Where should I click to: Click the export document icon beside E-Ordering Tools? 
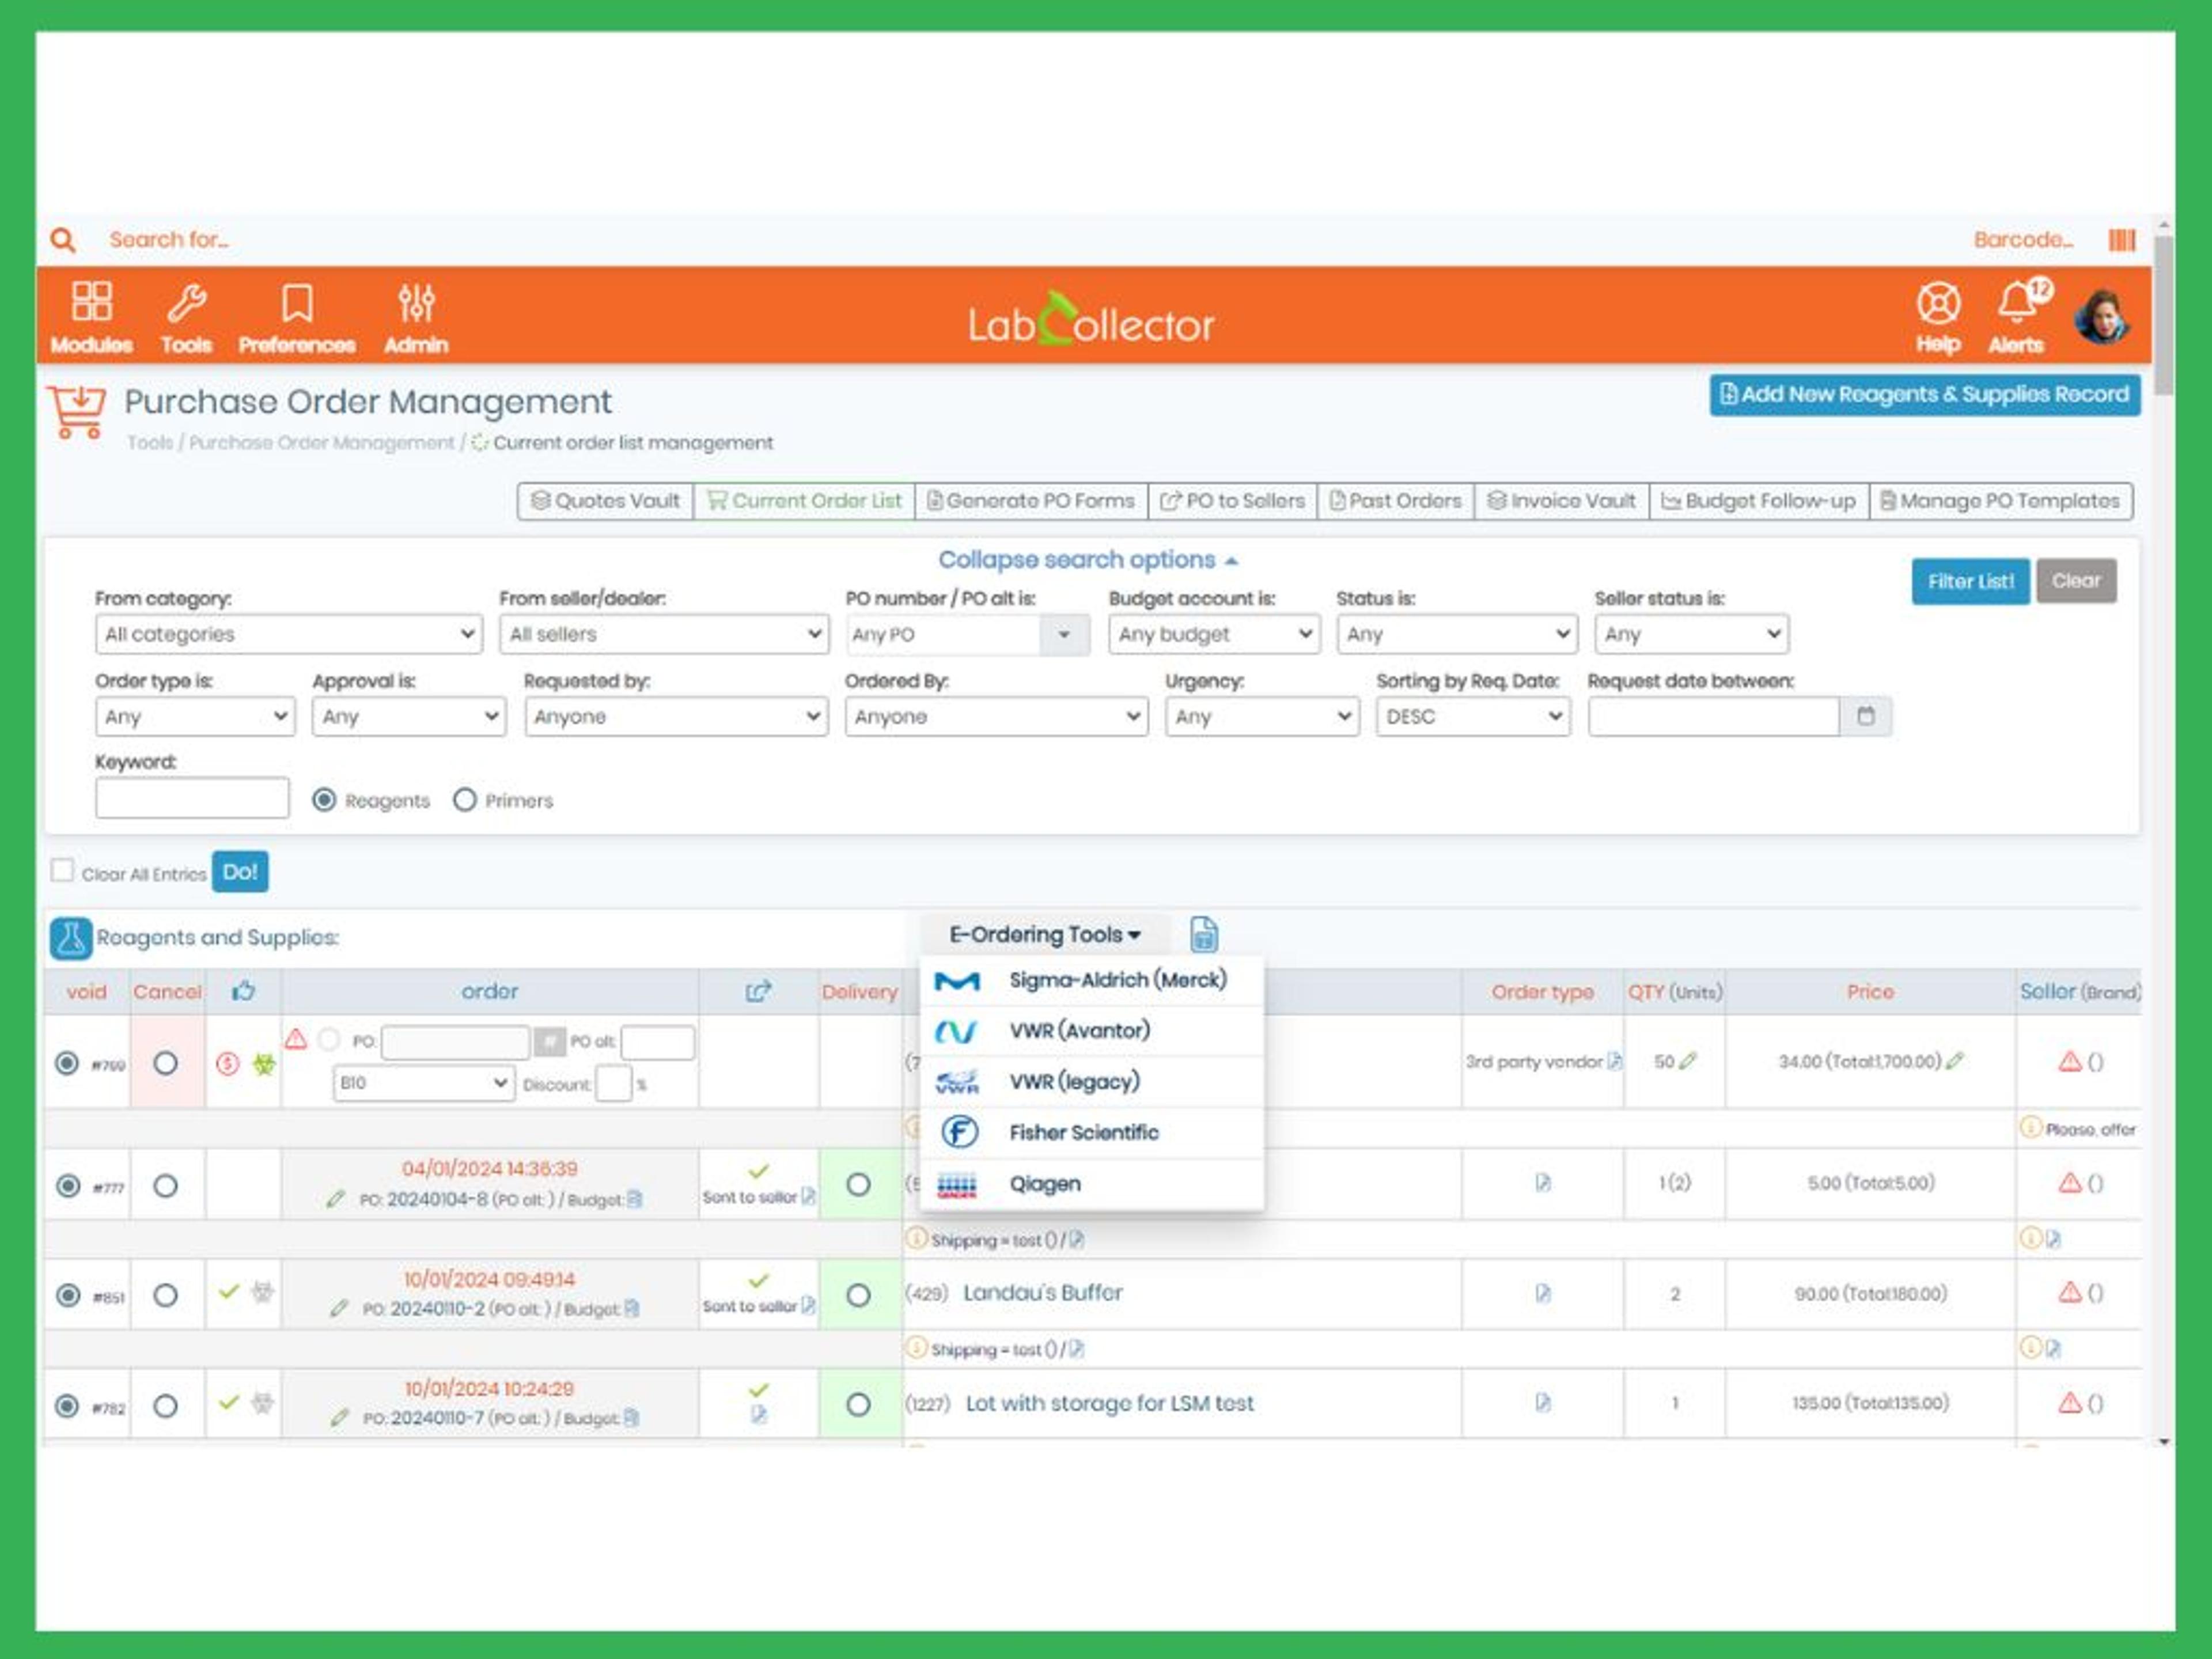coord(1204,934)
